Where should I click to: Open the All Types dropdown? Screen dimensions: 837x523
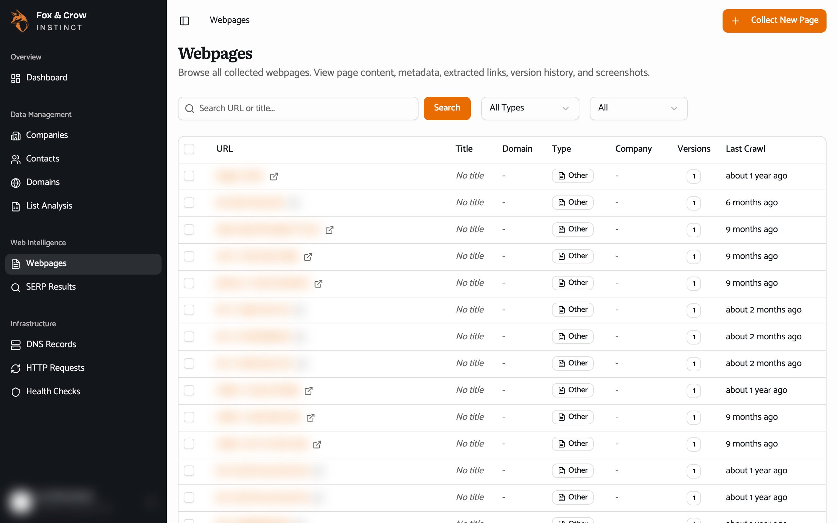coord(530,108)
